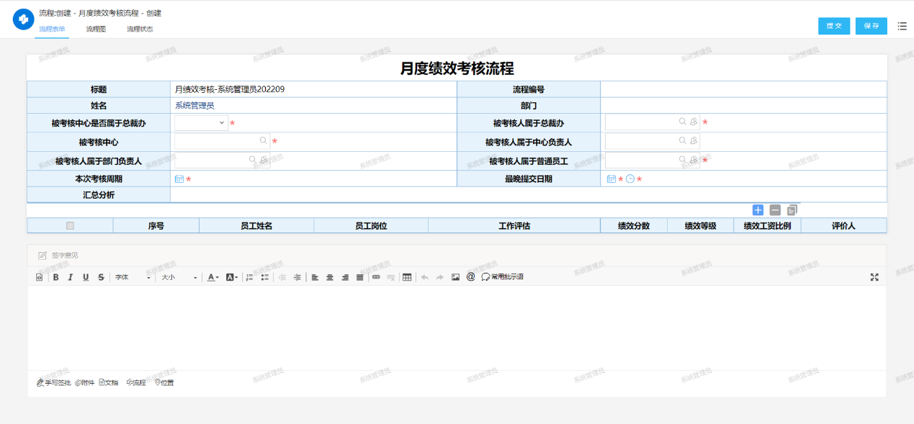Click the 附件 attachment option
The image size is (914, 424).
point(85,383)
